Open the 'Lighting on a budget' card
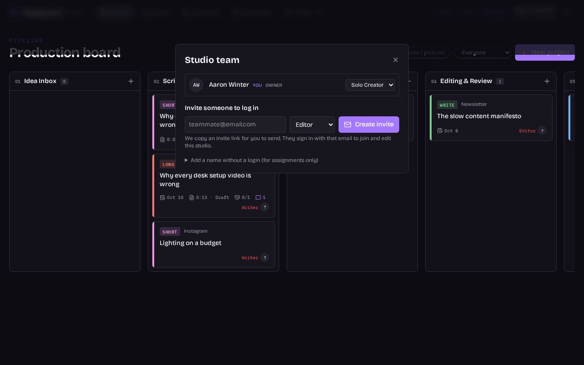This screenshot has height=365, width=584. (214, 245)
